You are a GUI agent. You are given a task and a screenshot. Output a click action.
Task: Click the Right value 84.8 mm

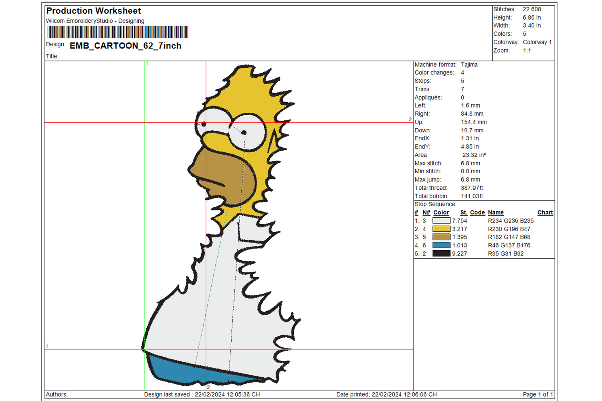[472, 114]
